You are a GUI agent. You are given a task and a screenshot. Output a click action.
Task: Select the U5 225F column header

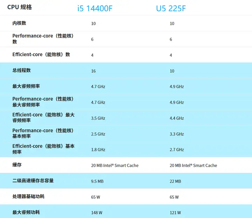171,8
